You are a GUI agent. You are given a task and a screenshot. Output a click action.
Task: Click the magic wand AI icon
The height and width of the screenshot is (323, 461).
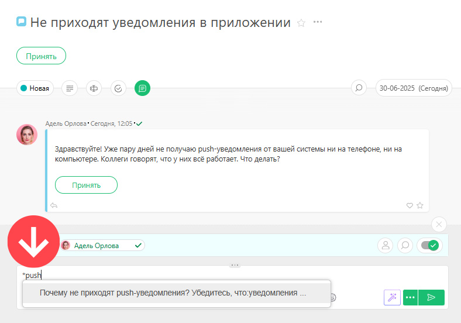[392, 297]
